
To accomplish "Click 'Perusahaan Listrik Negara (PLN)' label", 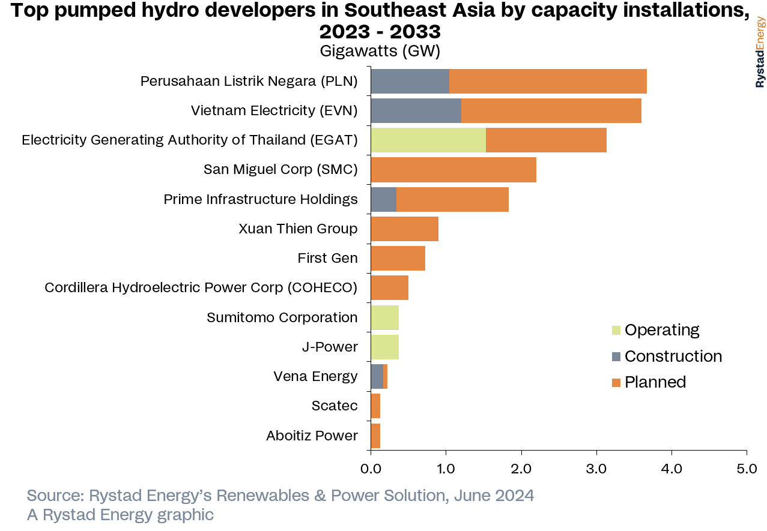I will tap(249, 81).
